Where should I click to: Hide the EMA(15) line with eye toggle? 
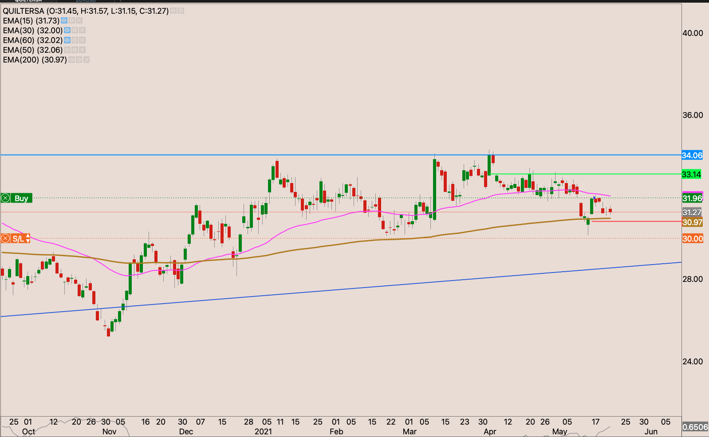pyautogui.click(x=64, y=21)
